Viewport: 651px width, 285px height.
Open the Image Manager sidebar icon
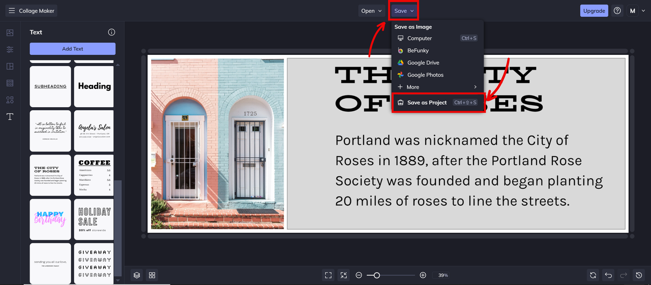pyautogui.click(x=10, y=33)
